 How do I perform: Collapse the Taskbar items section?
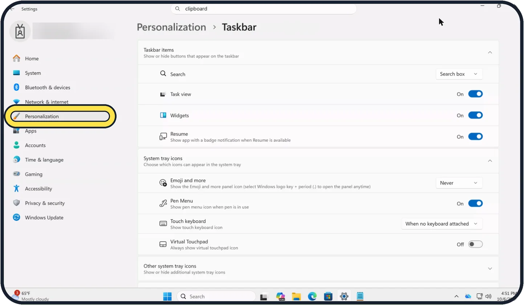tap(490, 53)
